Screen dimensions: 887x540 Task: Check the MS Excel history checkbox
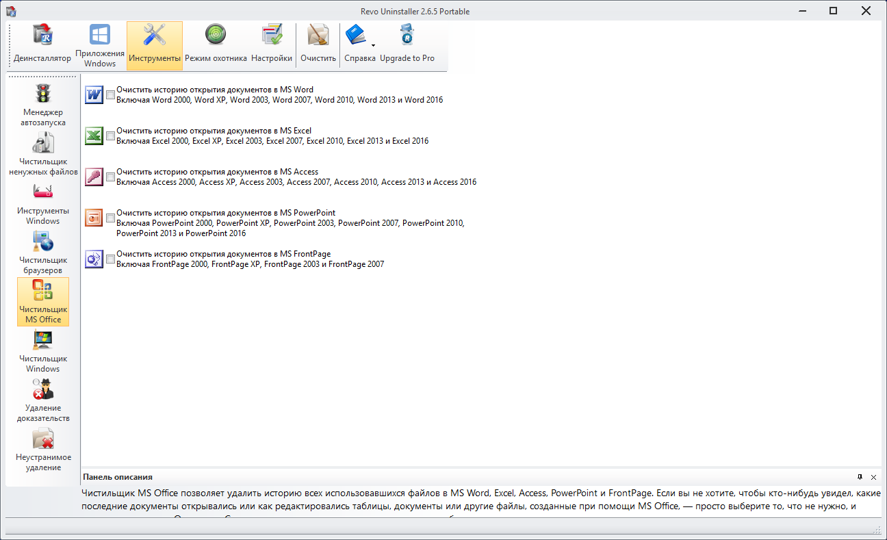point(111,136)
